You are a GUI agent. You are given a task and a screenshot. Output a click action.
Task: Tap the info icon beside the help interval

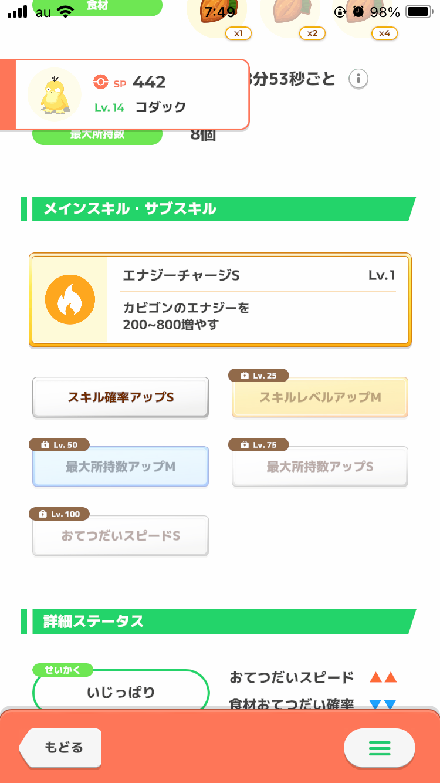pos(358,79)
